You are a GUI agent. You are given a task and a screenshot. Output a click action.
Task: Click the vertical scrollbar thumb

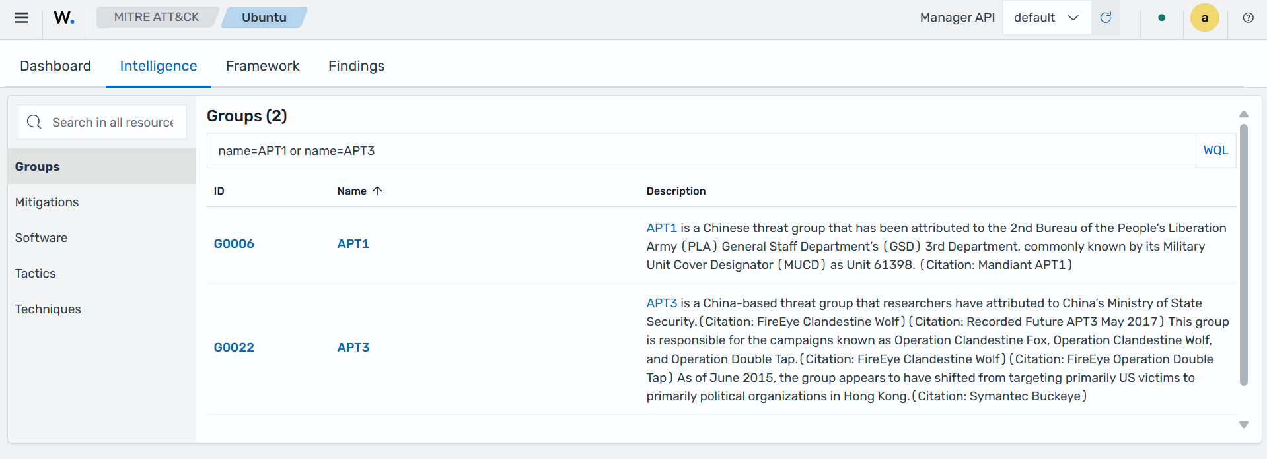[x=1243, y=255]
